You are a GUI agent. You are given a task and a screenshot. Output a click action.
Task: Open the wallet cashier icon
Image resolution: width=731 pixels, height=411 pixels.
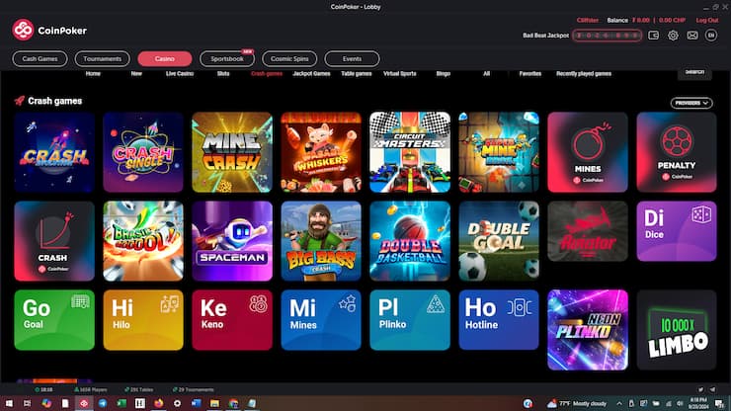click(653, 36)
